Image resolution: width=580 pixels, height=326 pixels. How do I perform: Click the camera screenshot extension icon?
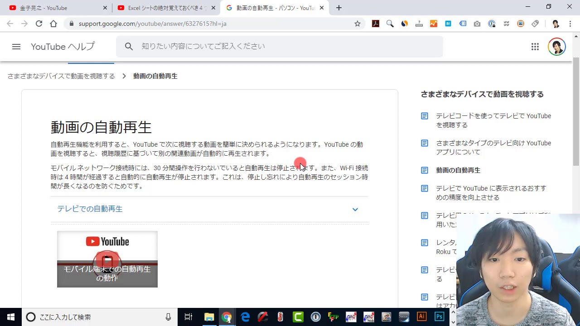477,24
